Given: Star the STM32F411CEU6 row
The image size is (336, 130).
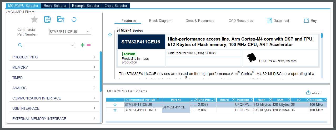Looking at the screenshot, I should [x=115, y=104].
